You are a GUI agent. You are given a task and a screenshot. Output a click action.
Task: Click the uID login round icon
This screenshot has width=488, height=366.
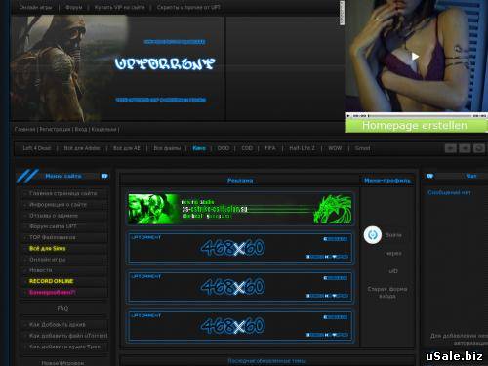373,234
